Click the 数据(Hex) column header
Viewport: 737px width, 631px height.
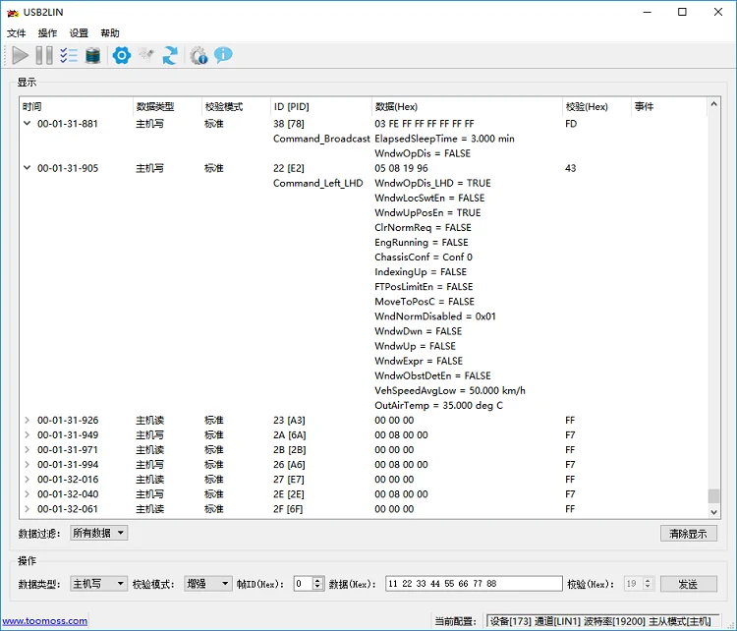pyautogui.click(x=467, y=107)
